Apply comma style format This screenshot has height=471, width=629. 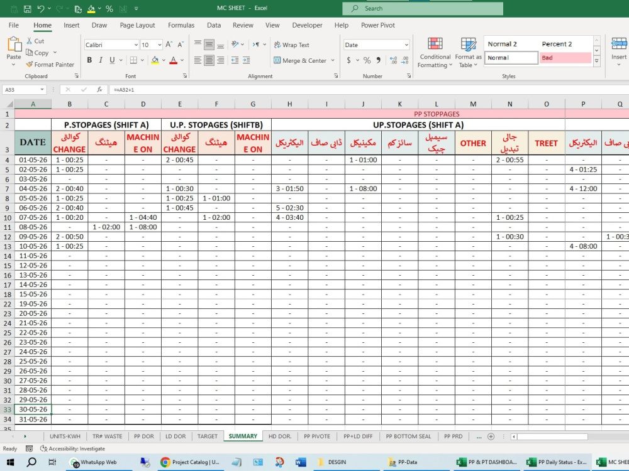(378, 60)
